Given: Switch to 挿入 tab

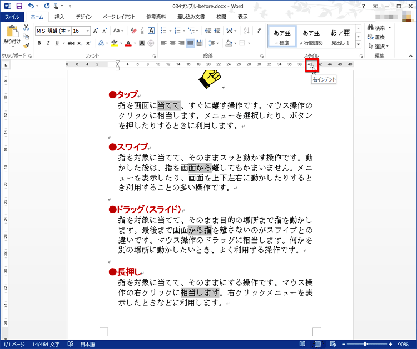Looking at the screenshot, I should pos(59,17).
